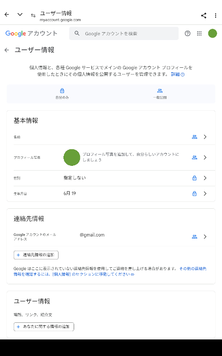
Task: Tap the browser back arrow icon
Action: coord(7,15)
